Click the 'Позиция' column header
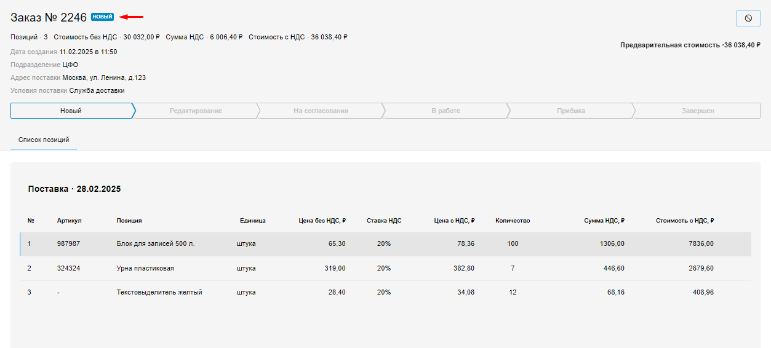The image size is (771, 348). [x=129, y=221]
